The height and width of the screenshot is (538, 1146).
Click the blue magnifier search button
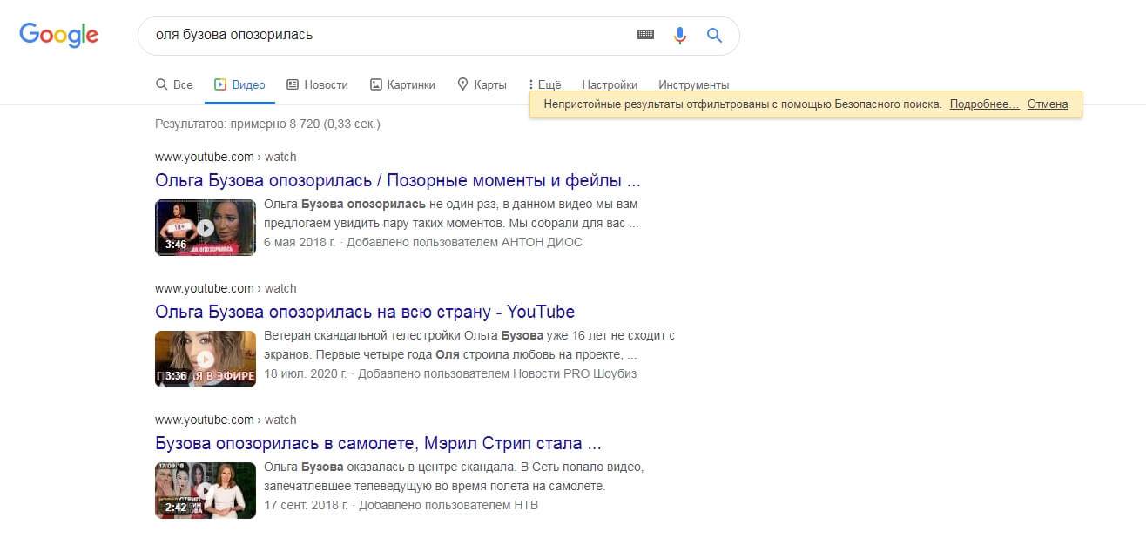click(714, 35)
